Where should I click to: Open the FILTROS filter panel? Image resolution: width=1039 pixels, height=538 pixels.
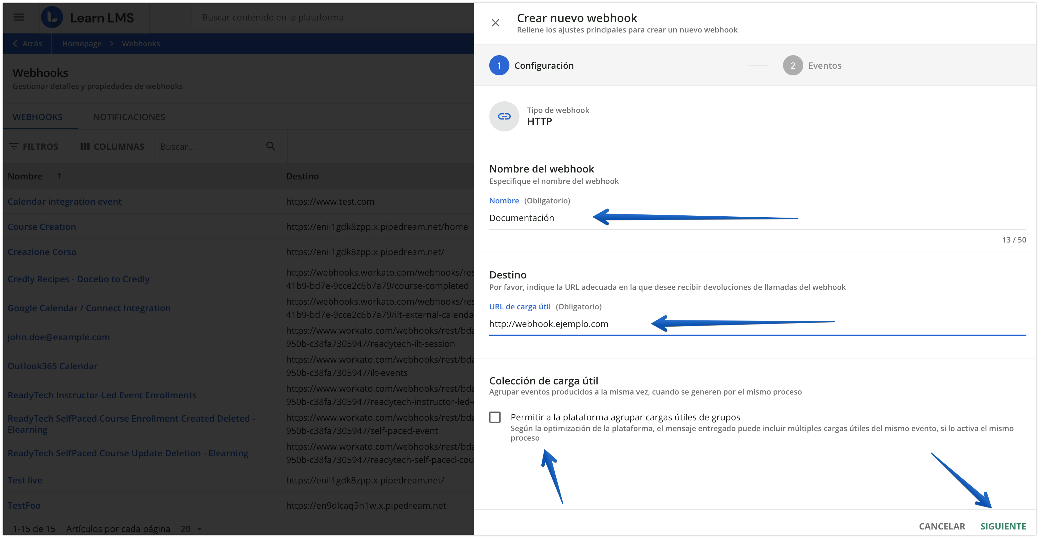[x=34, y=147]
